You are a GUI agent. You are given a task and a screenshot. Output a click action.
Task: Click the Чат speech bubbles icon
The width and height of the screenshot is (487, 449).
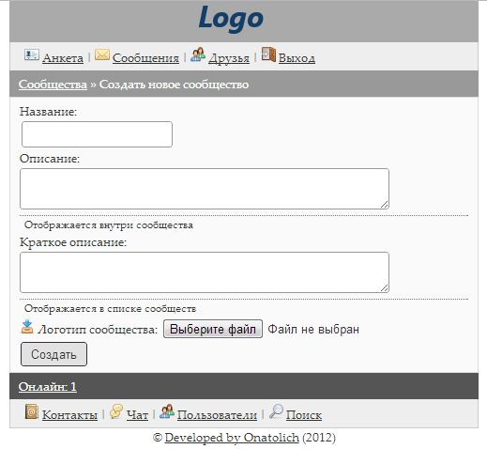click(x=116, y=411)
